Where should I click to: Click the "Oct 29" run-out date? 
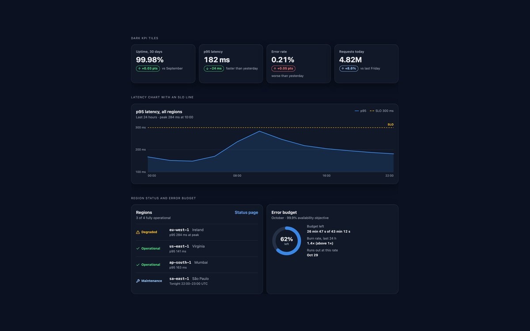pos(312,255)
